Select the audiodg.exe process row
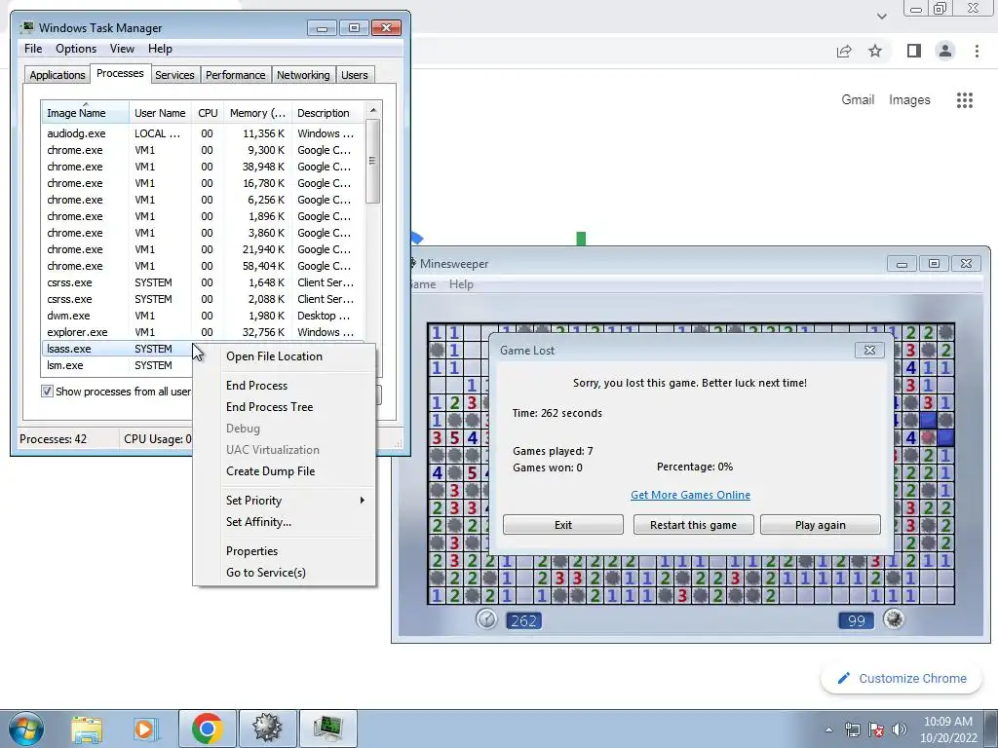Screen dimensions: 998x748 pyautogui.click(x=203, y=133)
